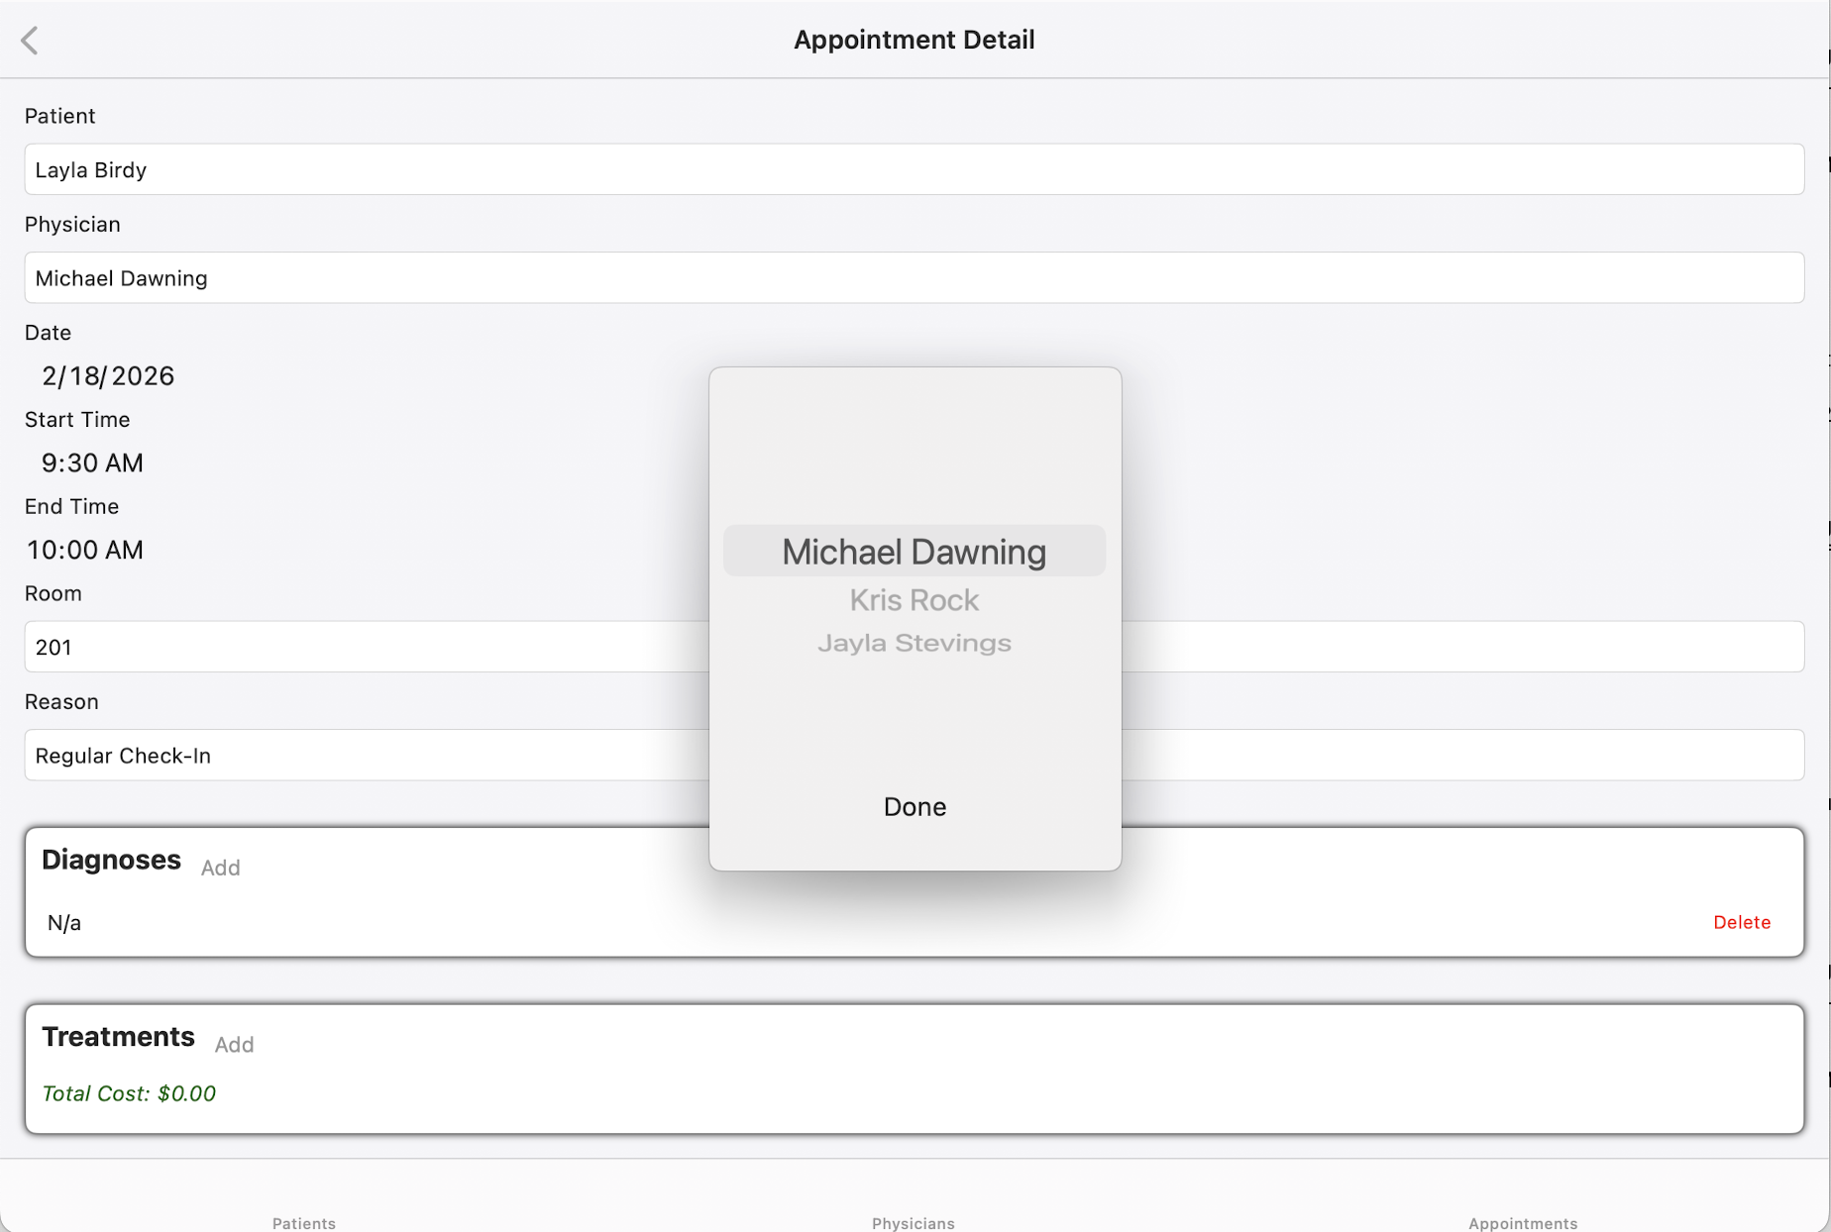
Task: Click the Total Cost $0.00 label
Action: click(x=129, y=1093)
